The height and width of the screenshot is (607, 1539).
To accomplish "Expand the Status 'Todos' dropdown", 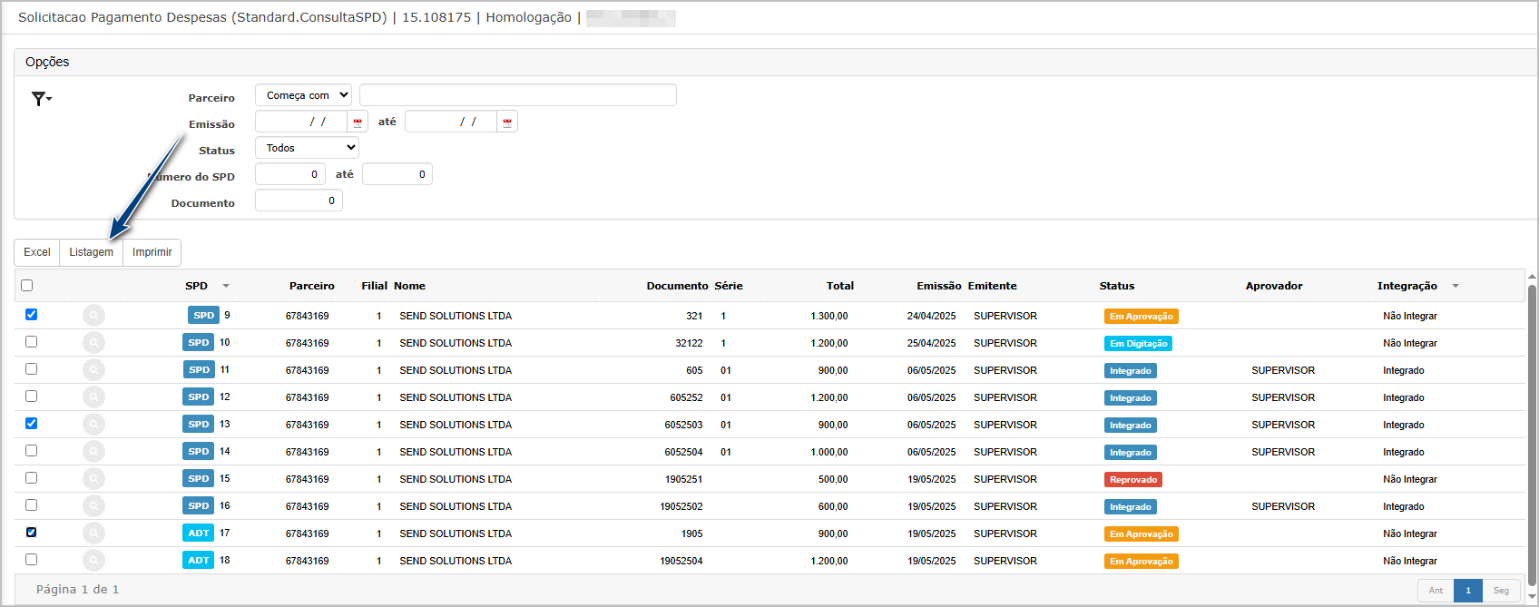I will (307, 148).
